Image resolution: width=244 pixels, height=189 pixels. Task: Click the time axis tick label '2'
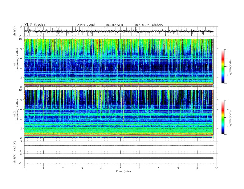coord(63,168)
